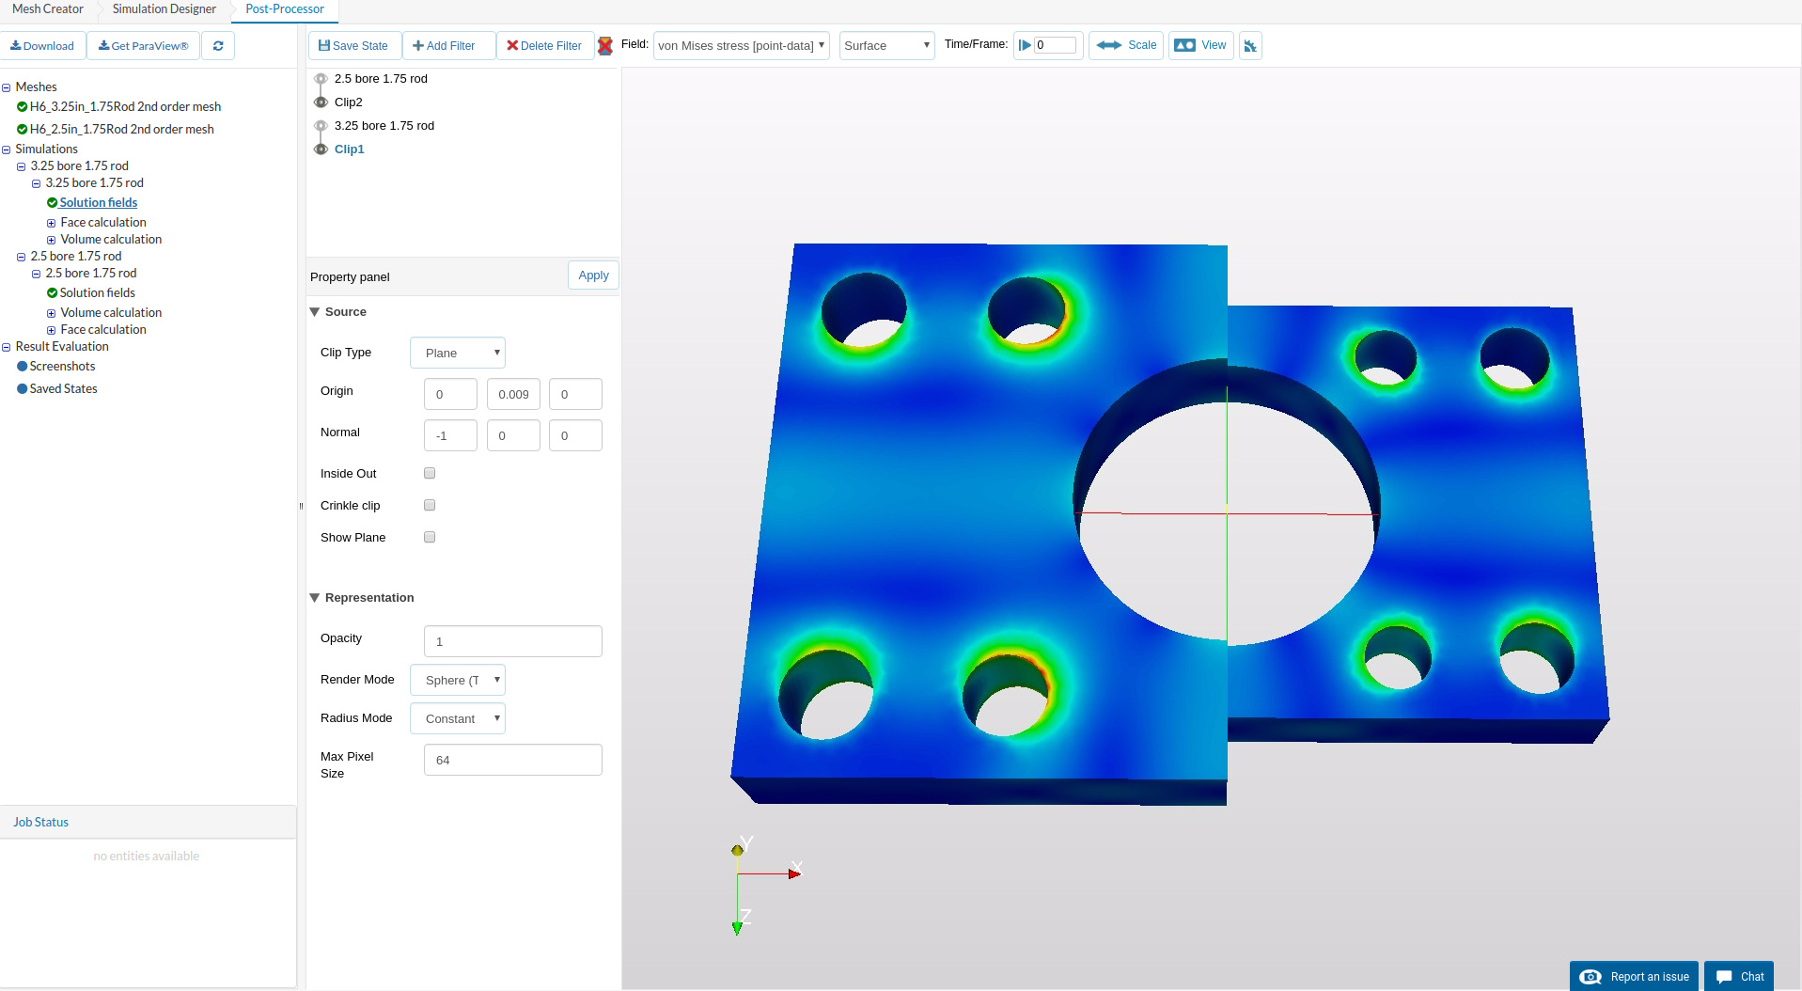Open Chat from the bottom-right corner
Image resolution: width=1802 pixels, height=991 pixels.
click(1739, 976)
